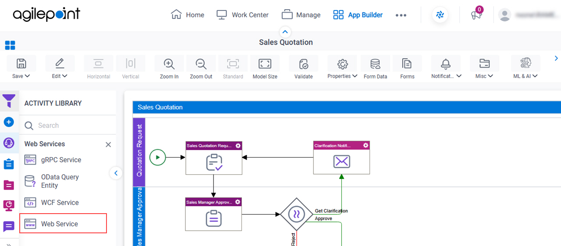Click the Get Clarification connector label

(x=331, y=211)
